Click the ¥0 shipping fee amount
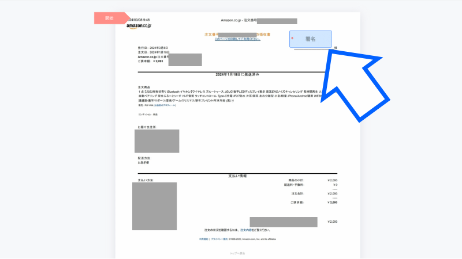The image size is (462, 259). click(x=336, y=185)
